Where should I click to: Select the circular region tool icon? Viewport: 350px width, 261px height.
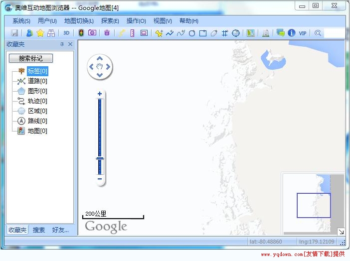pos(236,33)
